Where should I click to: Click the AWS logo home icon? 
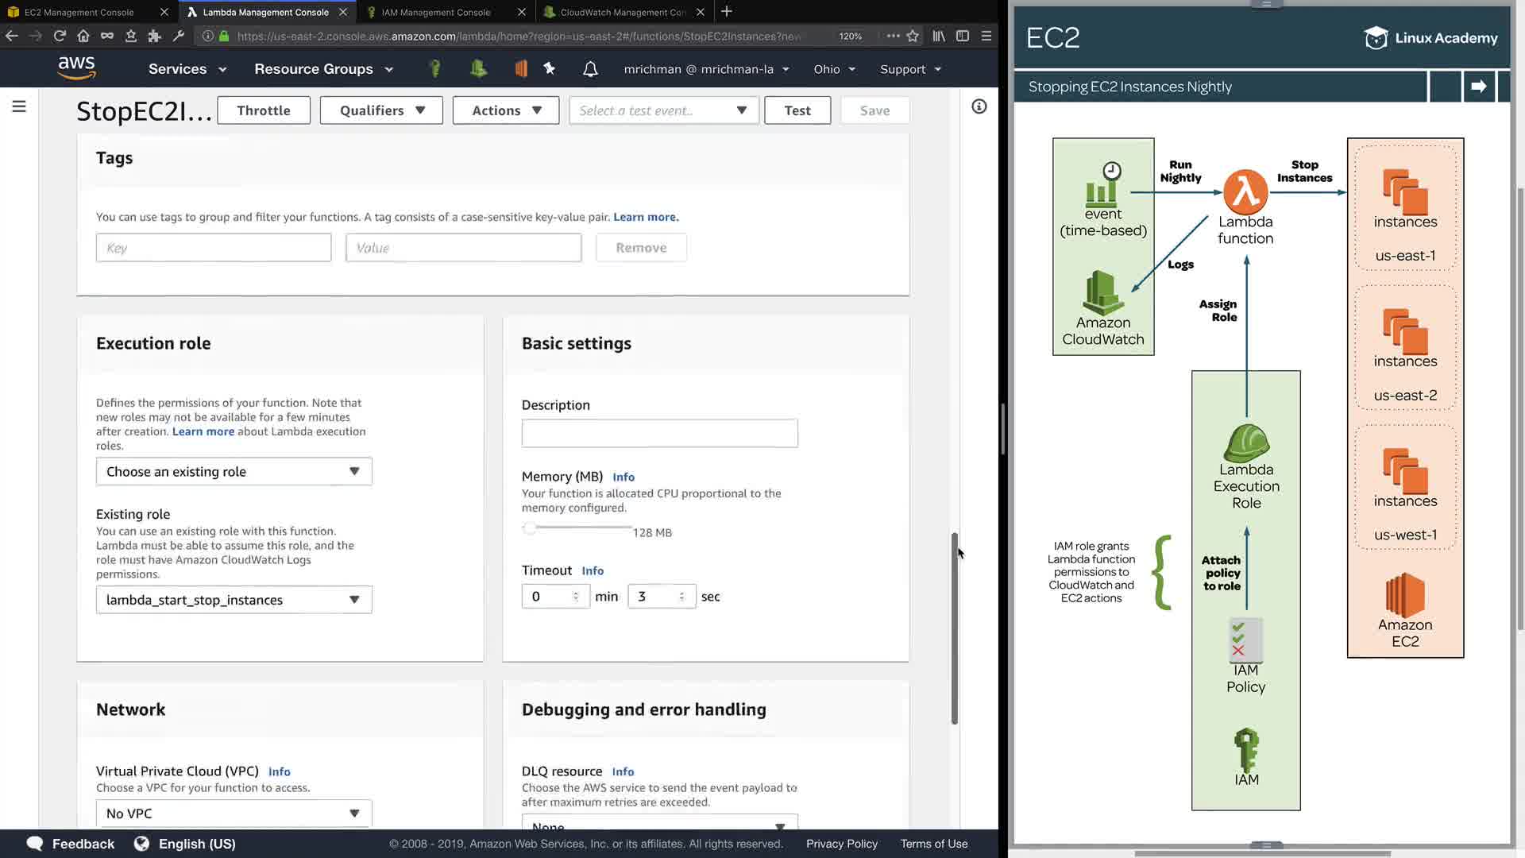[76, 68]
